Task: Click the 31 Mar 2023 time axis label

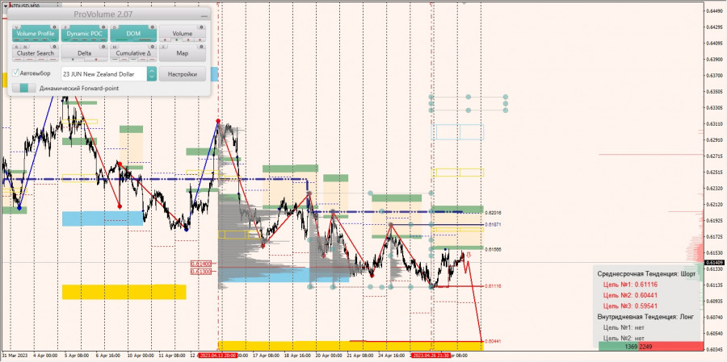Action: coord(15,356)
